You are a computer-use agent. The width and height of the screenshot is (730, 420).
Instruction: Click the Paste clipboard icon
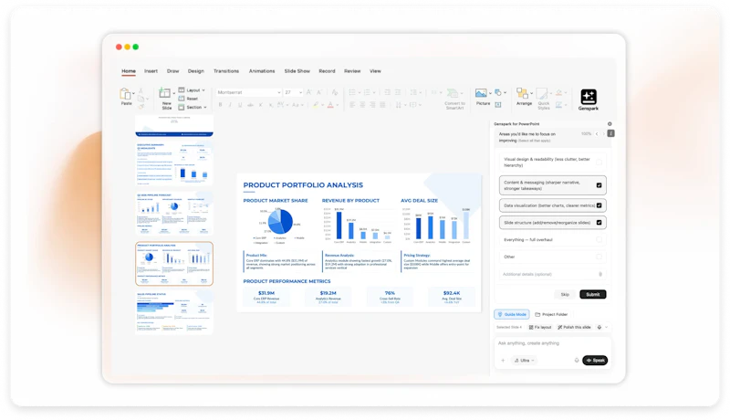pos(124,94)
